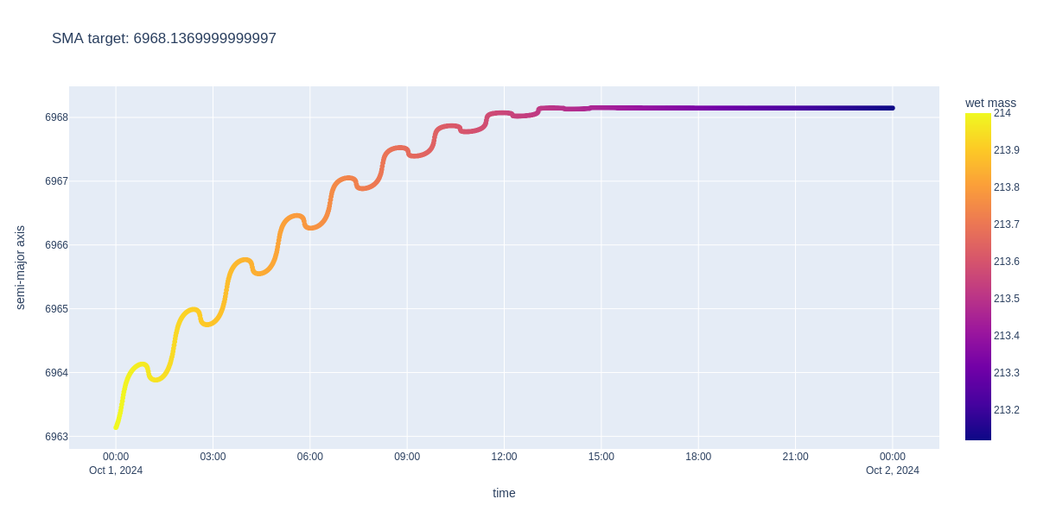Click the 213.2 colorbar tick label
The image size is (1037, 518).
pos(1006,410)
